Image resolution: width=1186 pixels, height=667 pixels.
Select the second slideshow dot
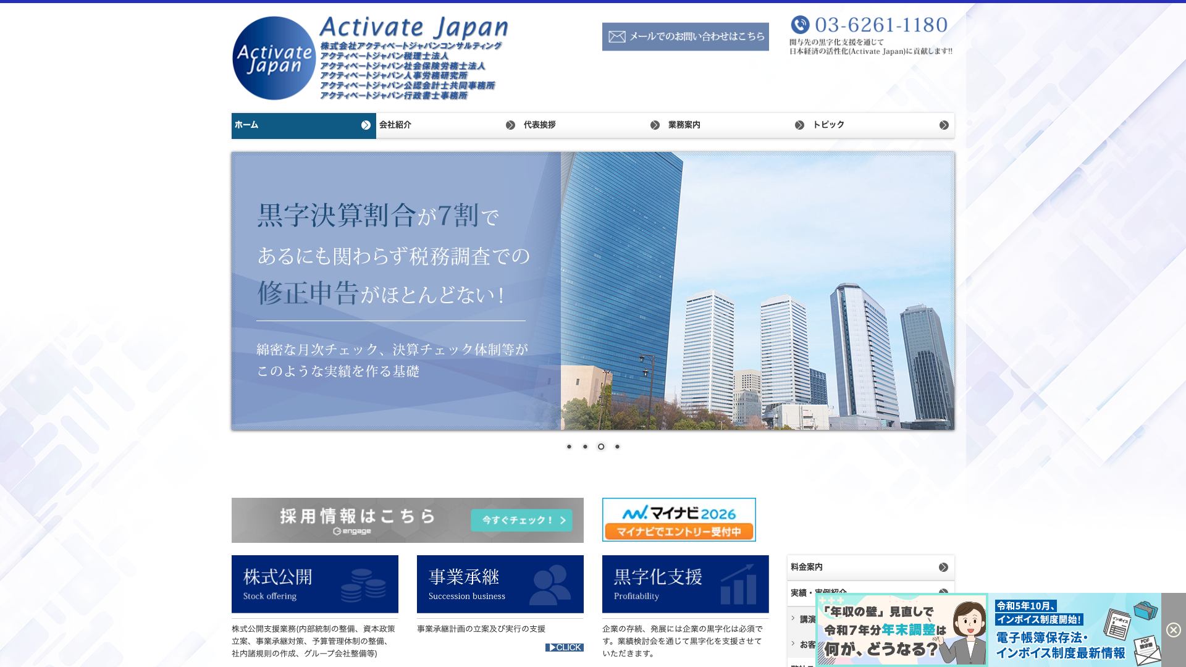(x=585, y=447)
